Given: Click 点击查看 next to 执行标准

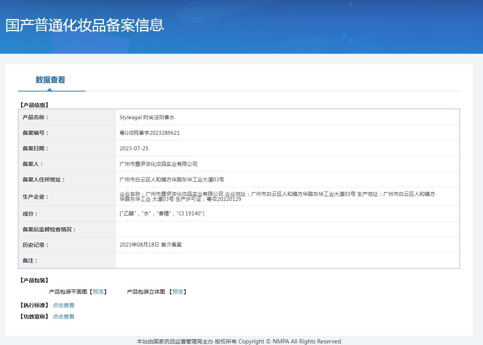Looking at the screenshot, I should click(63, 305).
